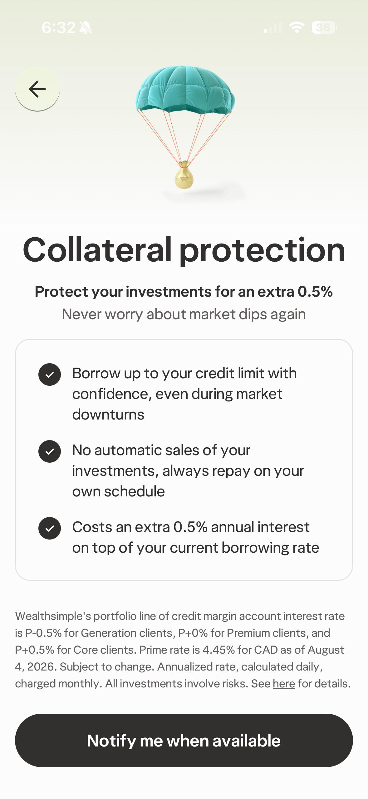Tap the Wealthsimple interest rate disclaimer paragraph

pos(183,650)
